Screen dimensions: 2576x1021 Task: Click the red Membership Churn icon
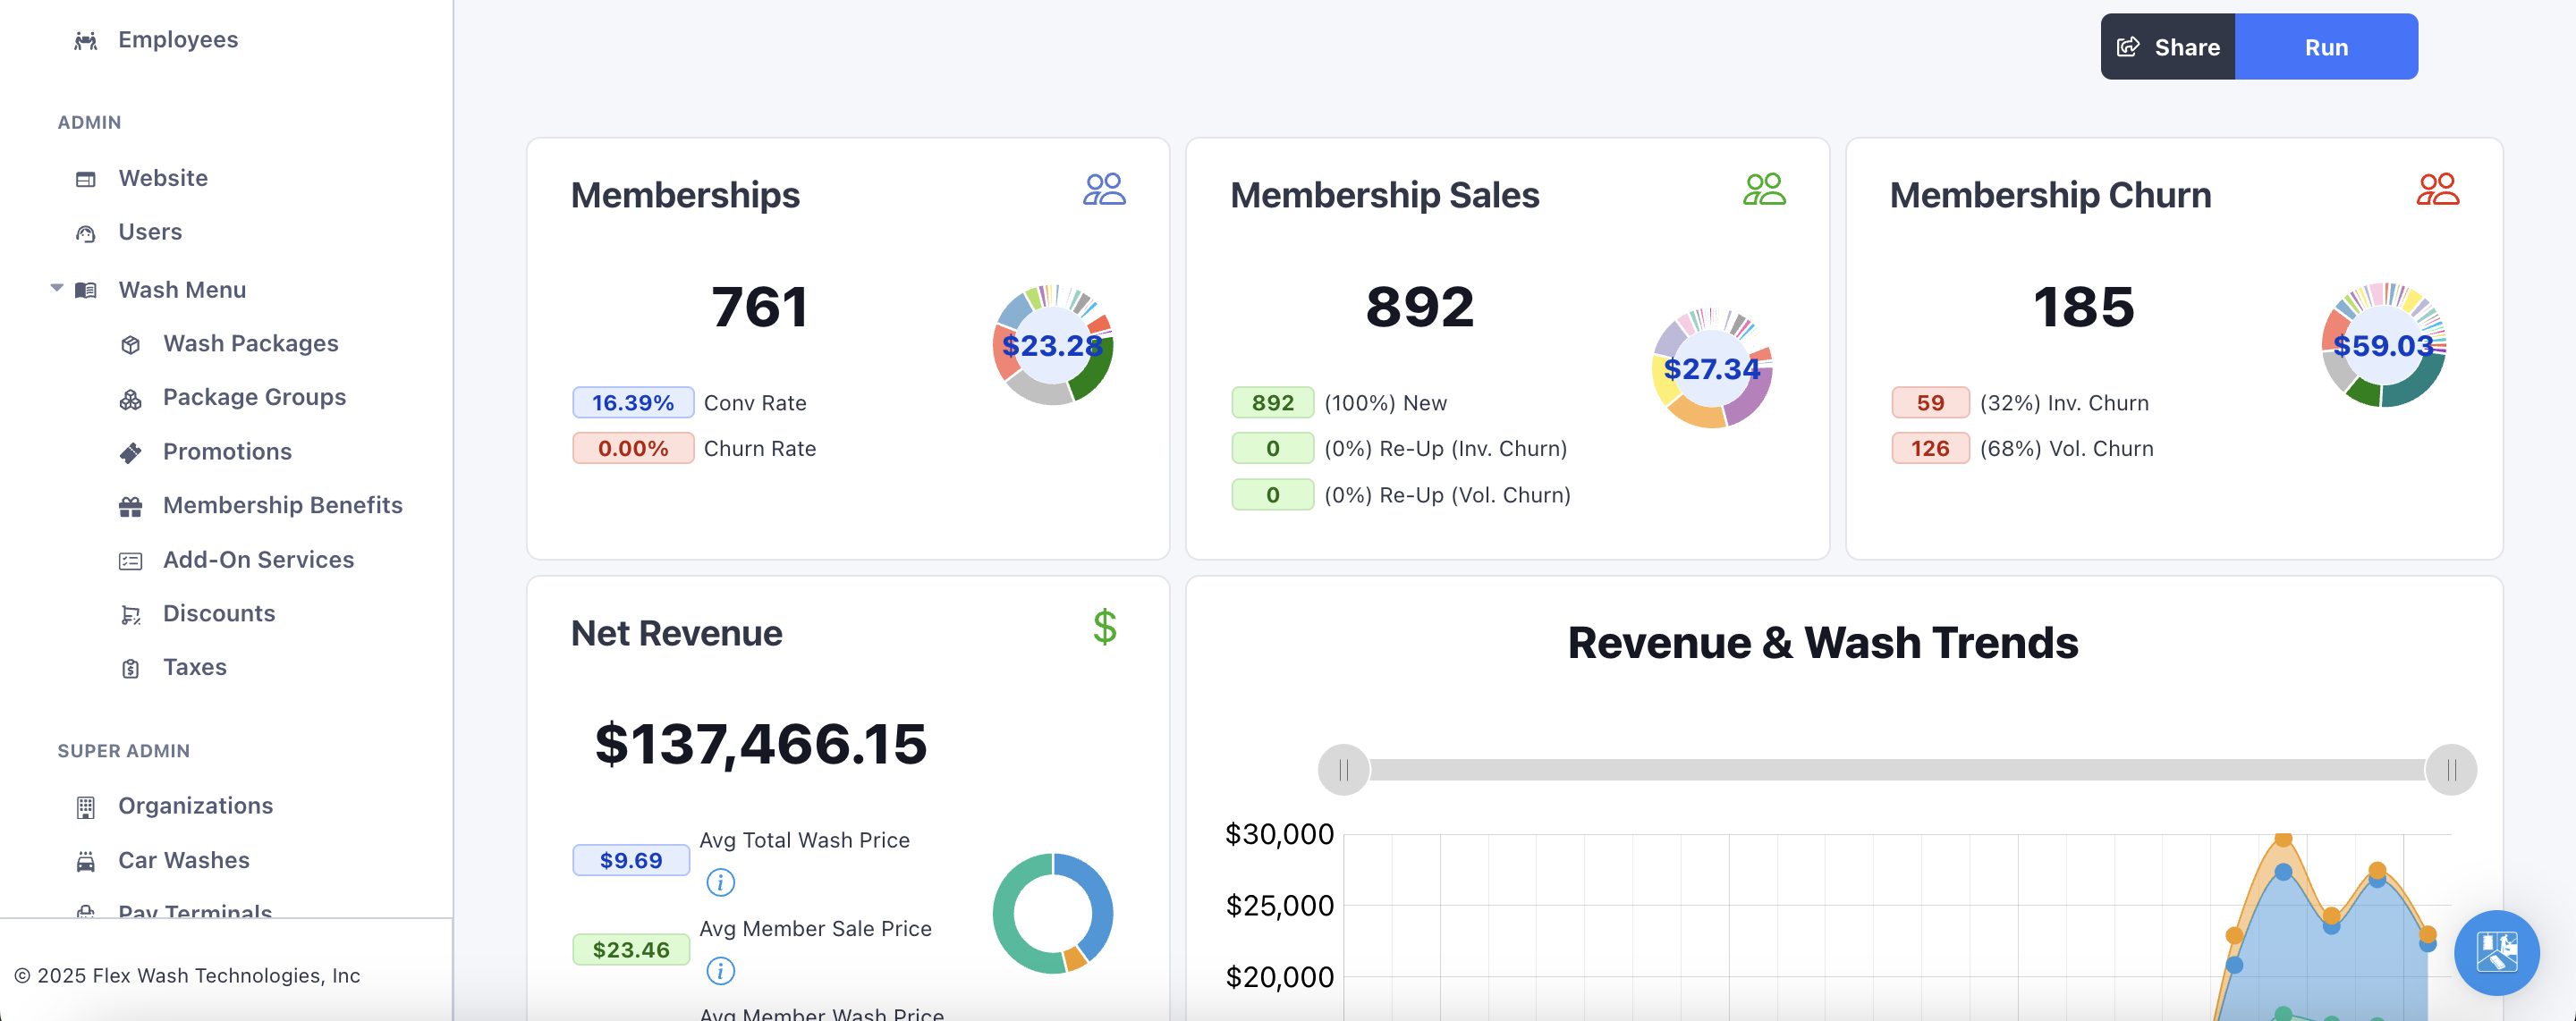point(2438,189)
